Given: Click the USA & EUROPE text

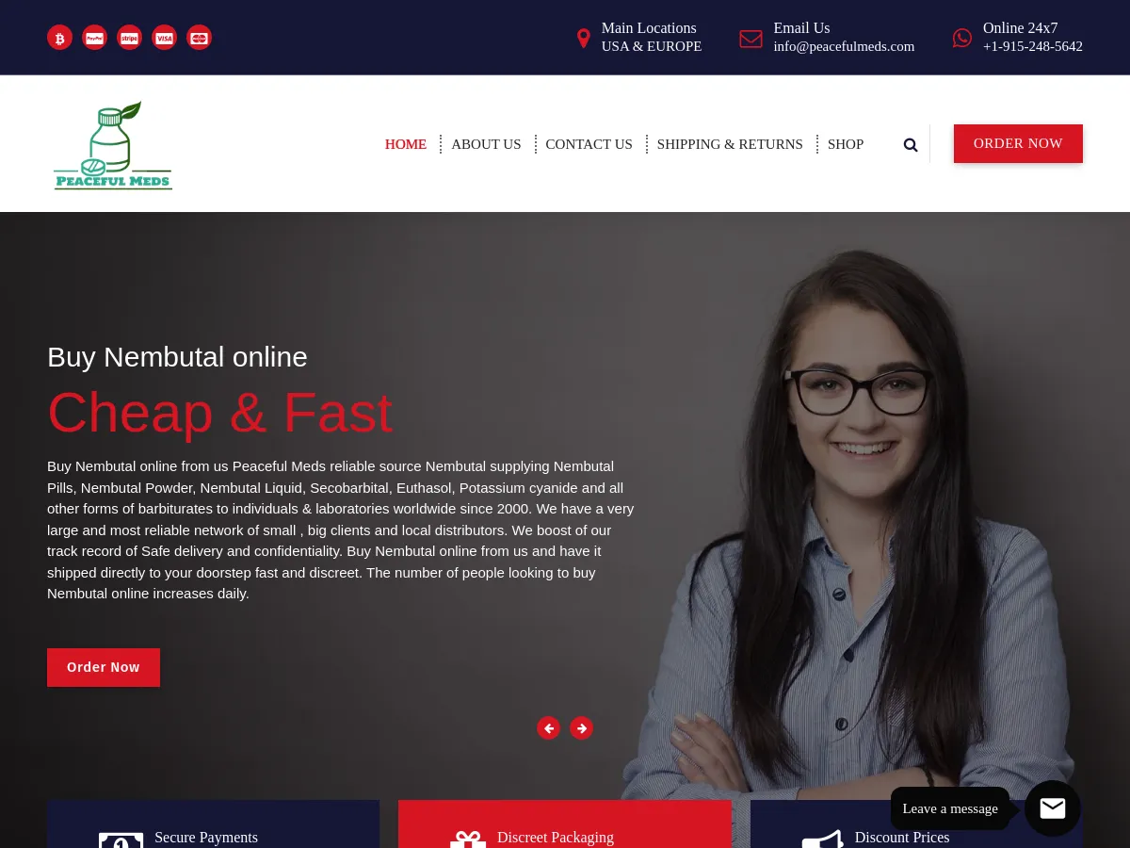Looking at the screenshot, I should click(x=652, y=46).
